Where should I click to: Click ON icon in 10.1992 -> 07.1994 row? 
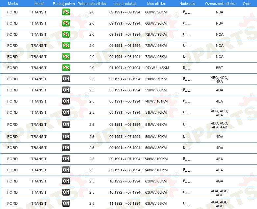66,192
